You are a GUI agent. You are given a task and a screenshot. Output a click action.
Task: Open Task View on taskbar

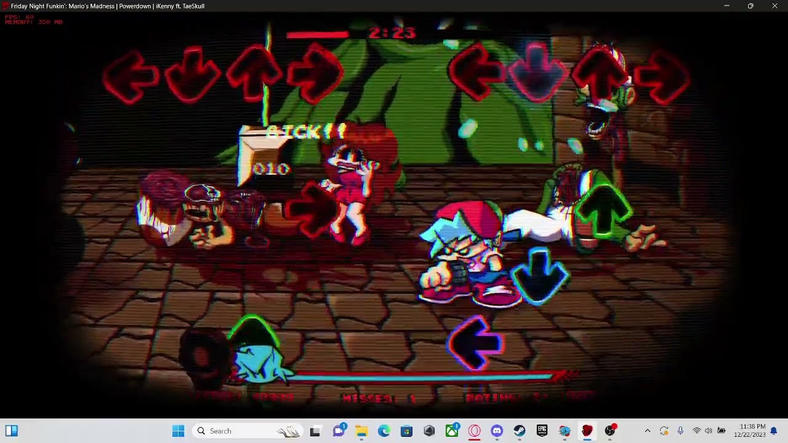click(x=315, y=431)
